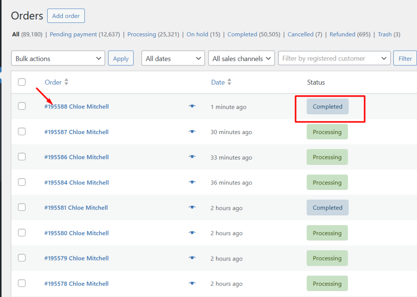Switch to the Completed orders filter
This screenshot has width=417, height=297.
click(242, 34)
